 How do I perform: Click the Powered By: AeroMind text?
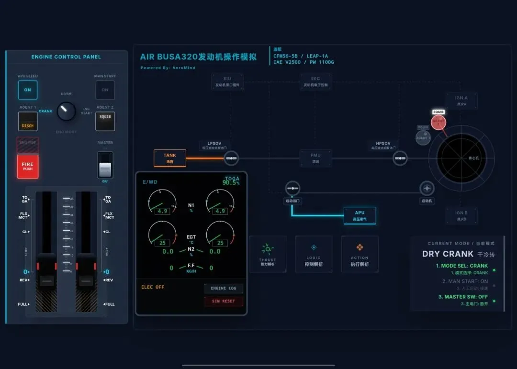click(x=168, y=67)
